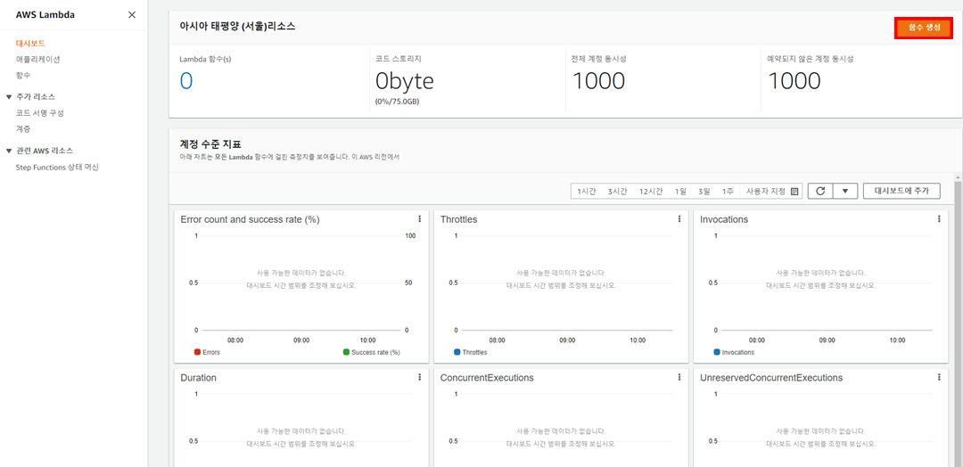Click the 전체 계정 동시성 value 1000
Screen dimensions: 963x467
click(598, 81)
